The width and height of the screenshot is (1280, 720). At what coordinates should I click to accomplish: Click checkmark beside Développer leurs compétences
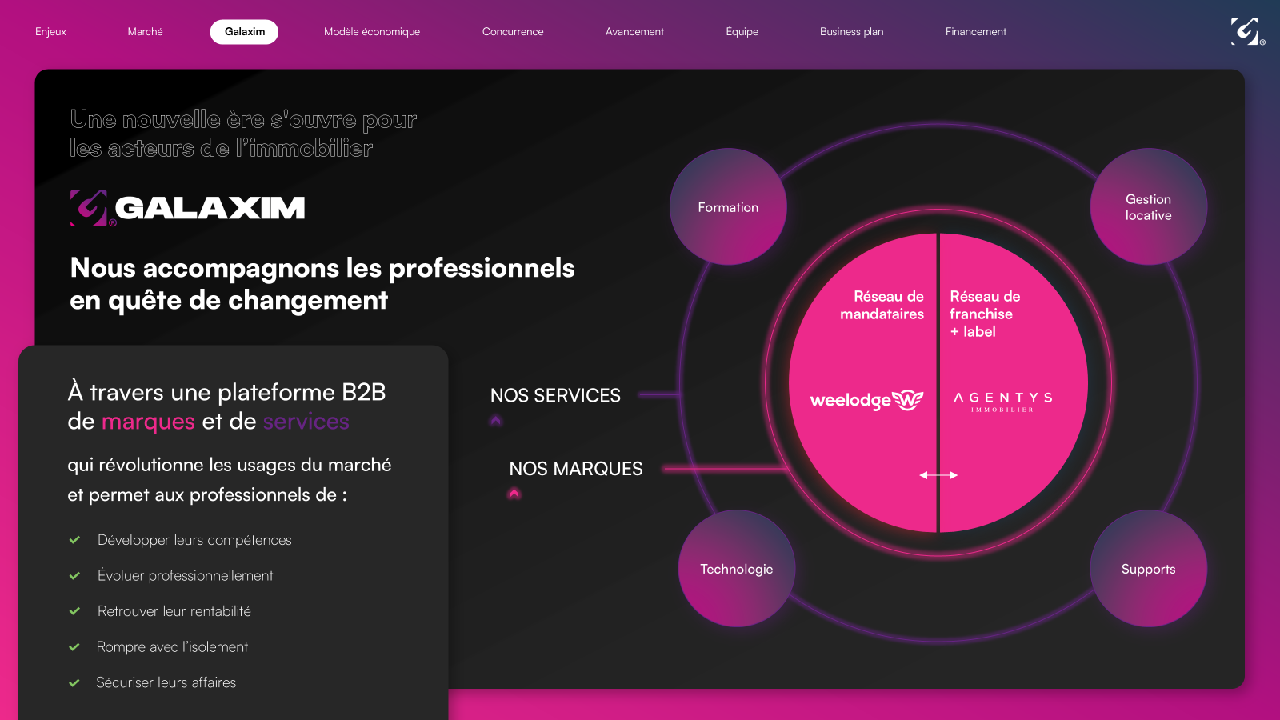(74, 540)
